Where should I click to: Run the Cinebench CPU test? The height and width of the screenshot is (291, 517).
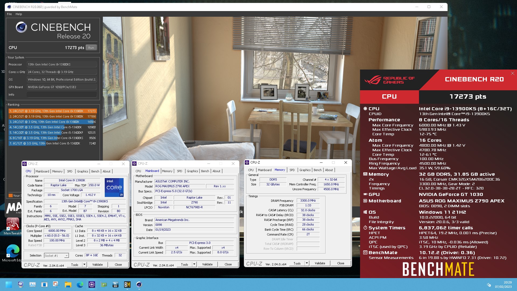pyautogui.click(x=91, y=48)
